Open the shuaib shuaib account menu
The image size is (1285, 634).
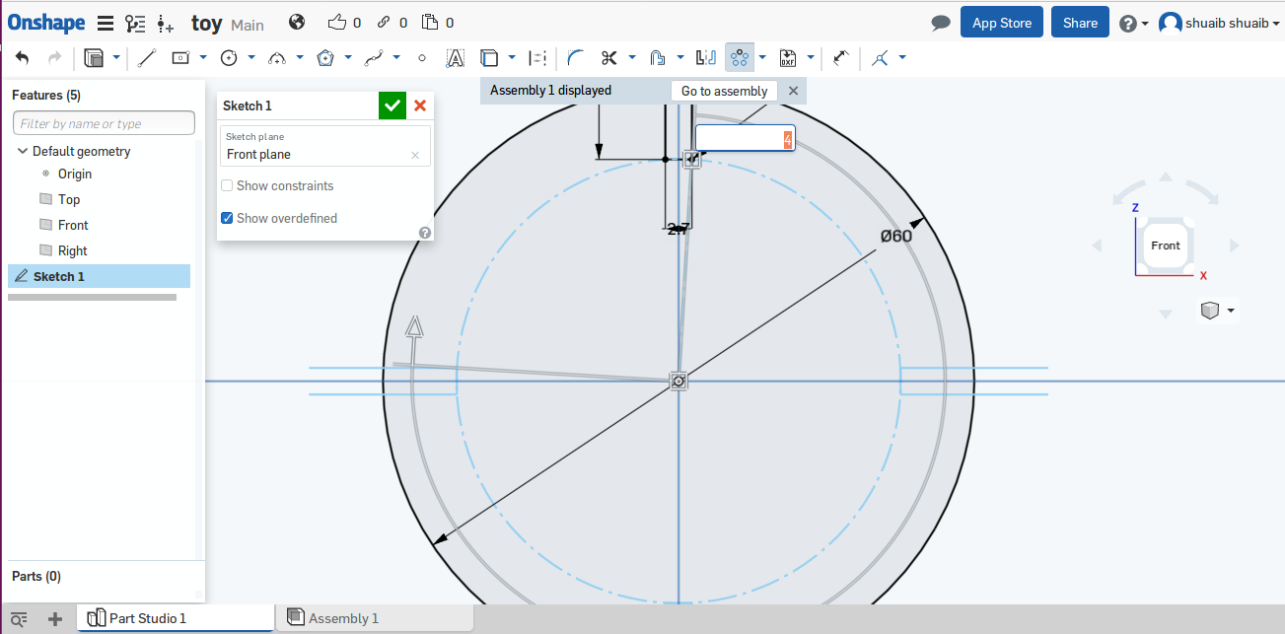pyautogui.click(x=1219, y=24)
